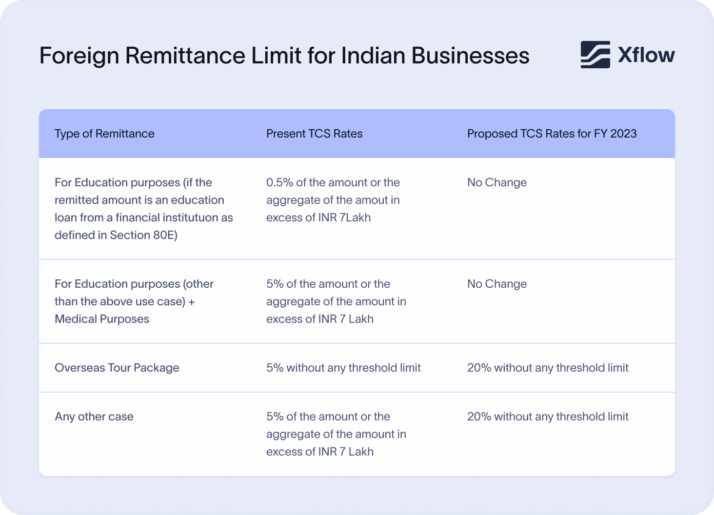
Task: Select the Type of Remittance column header
Action: click(x=104, y=134)
